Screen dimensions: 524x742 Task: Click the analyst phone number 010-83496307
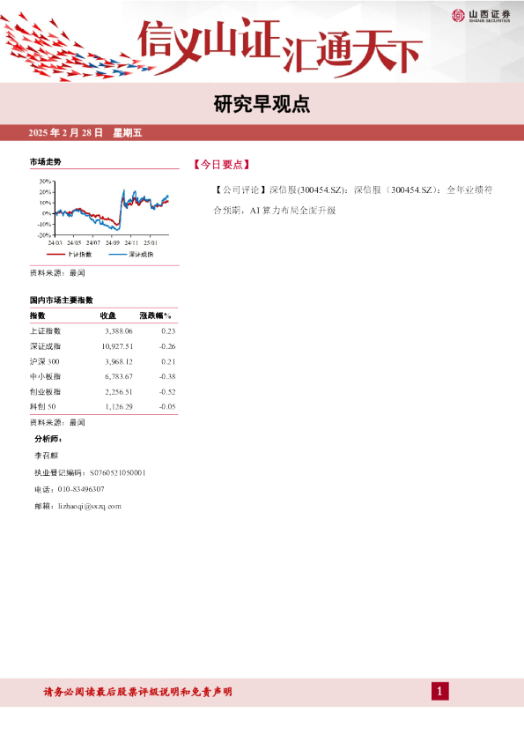coord(81,489)
